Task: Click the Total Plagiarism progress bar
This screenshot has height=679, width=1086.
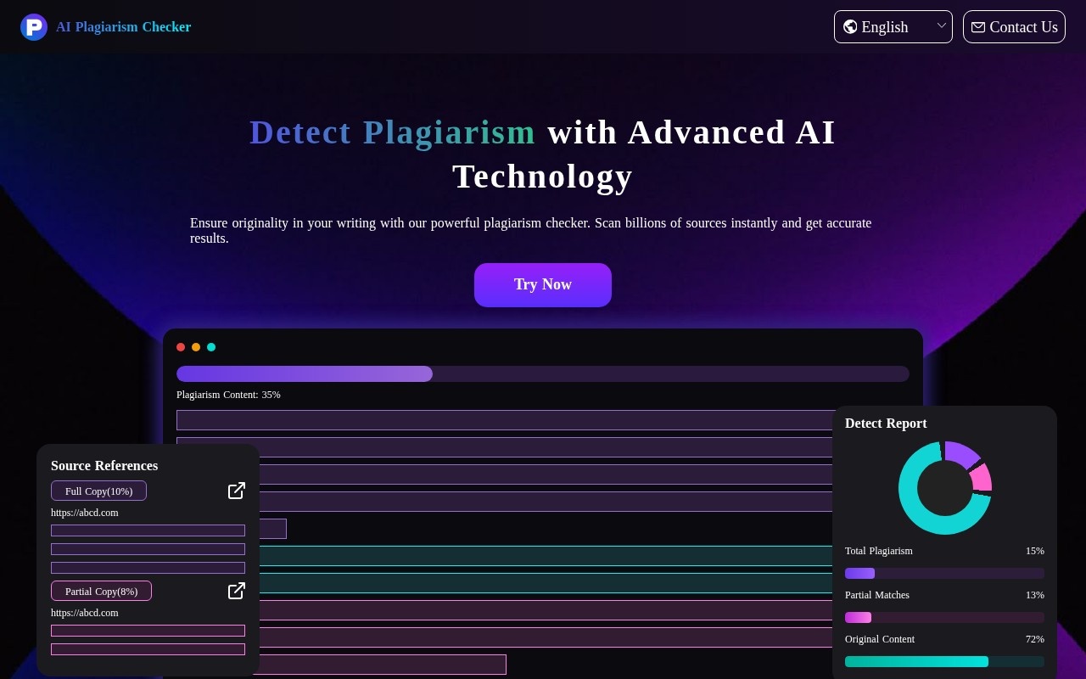Action: tap(944, 574)
